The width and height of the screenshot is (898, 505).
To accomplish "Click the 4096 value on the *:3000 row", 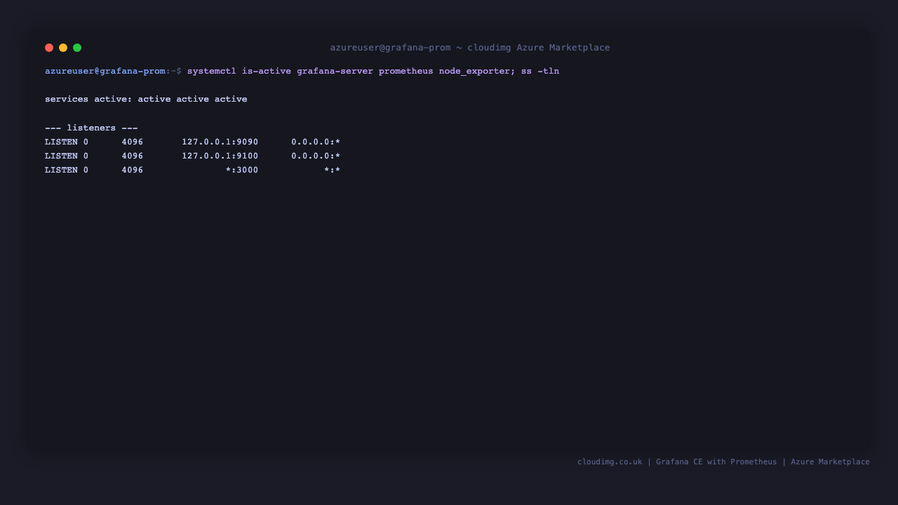I will click(x=133, y=170).
